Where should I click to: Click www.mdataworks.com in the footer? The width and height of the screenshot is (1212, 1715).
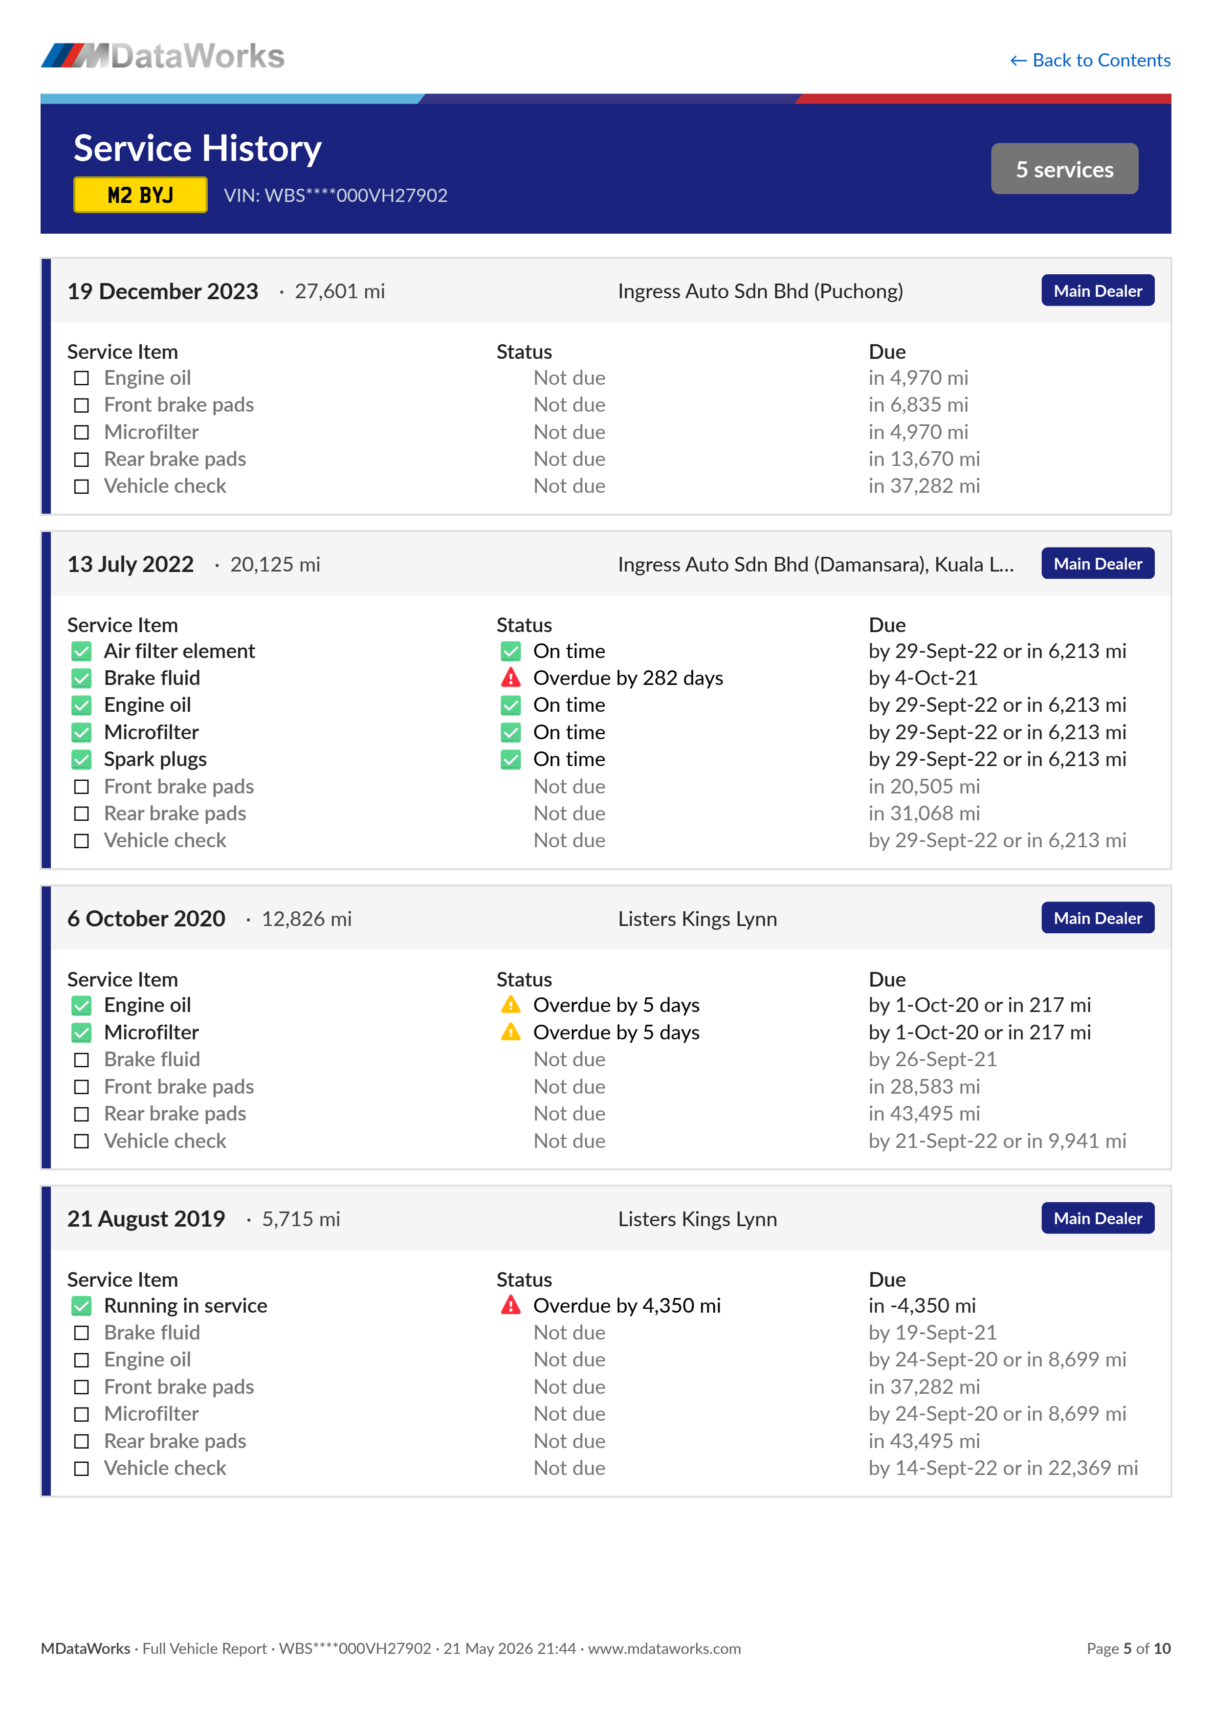(x=664, y=1649)
